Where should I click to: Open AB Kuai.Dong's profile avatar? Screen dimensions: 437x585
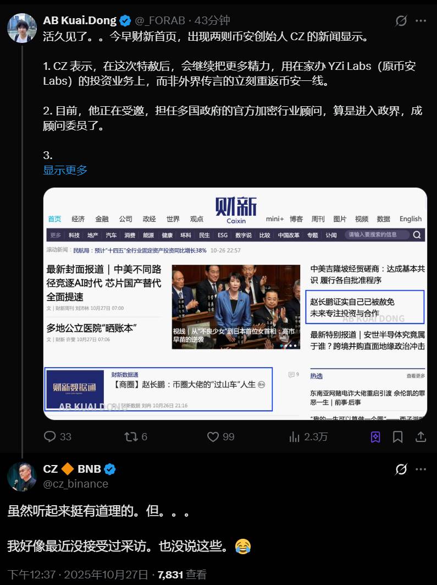pos(22,28)
